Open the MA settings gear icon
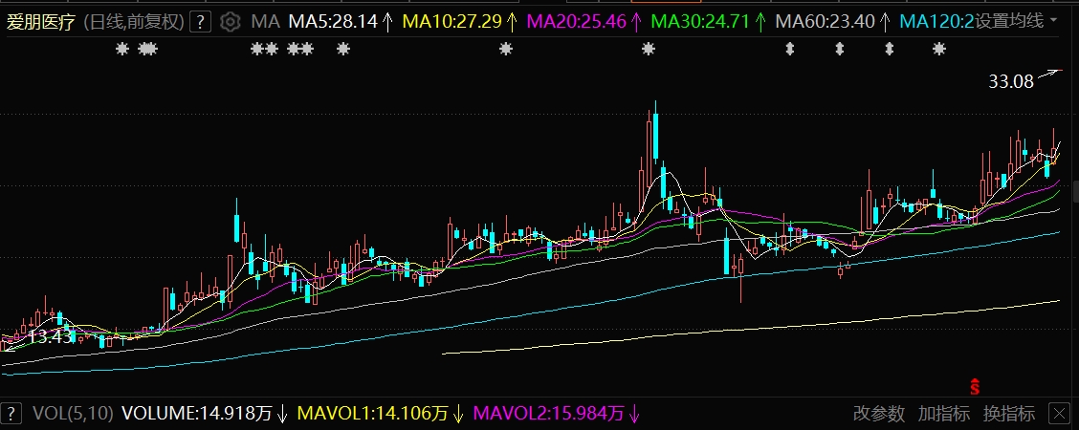Image resolution: width=1079 pixels, height=430 pixels. [230, 21]
